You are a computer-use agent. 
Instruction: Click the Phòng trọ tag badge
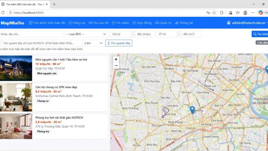(x=43, y=131)
